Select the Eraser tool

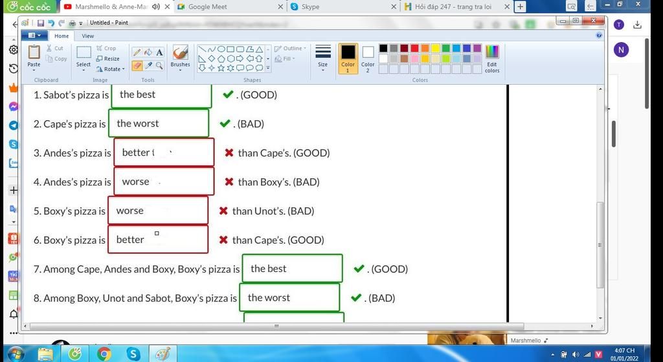click(137, 65)
